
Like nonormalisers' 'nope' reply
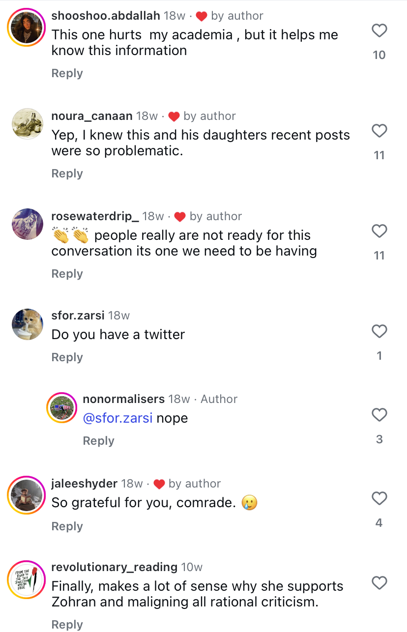point(379,415)
